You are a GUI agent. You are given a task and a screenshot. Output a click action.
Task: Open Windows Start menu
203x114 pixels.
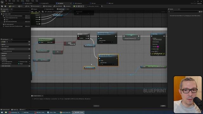pyautogui.click(x=2, y=112)
